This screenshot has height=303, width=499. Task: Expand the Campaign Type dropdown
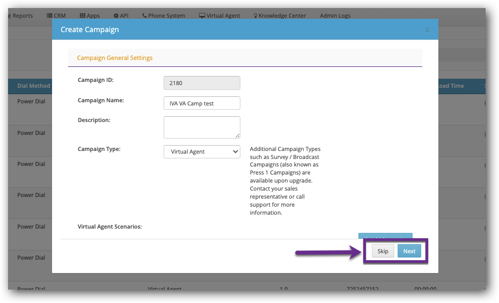(x=202, y=151)
